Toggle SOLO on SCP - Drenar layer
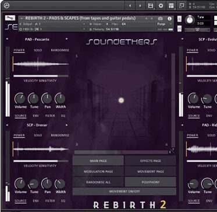This screenshot has width=217, height=212. [x=38, y=135]
